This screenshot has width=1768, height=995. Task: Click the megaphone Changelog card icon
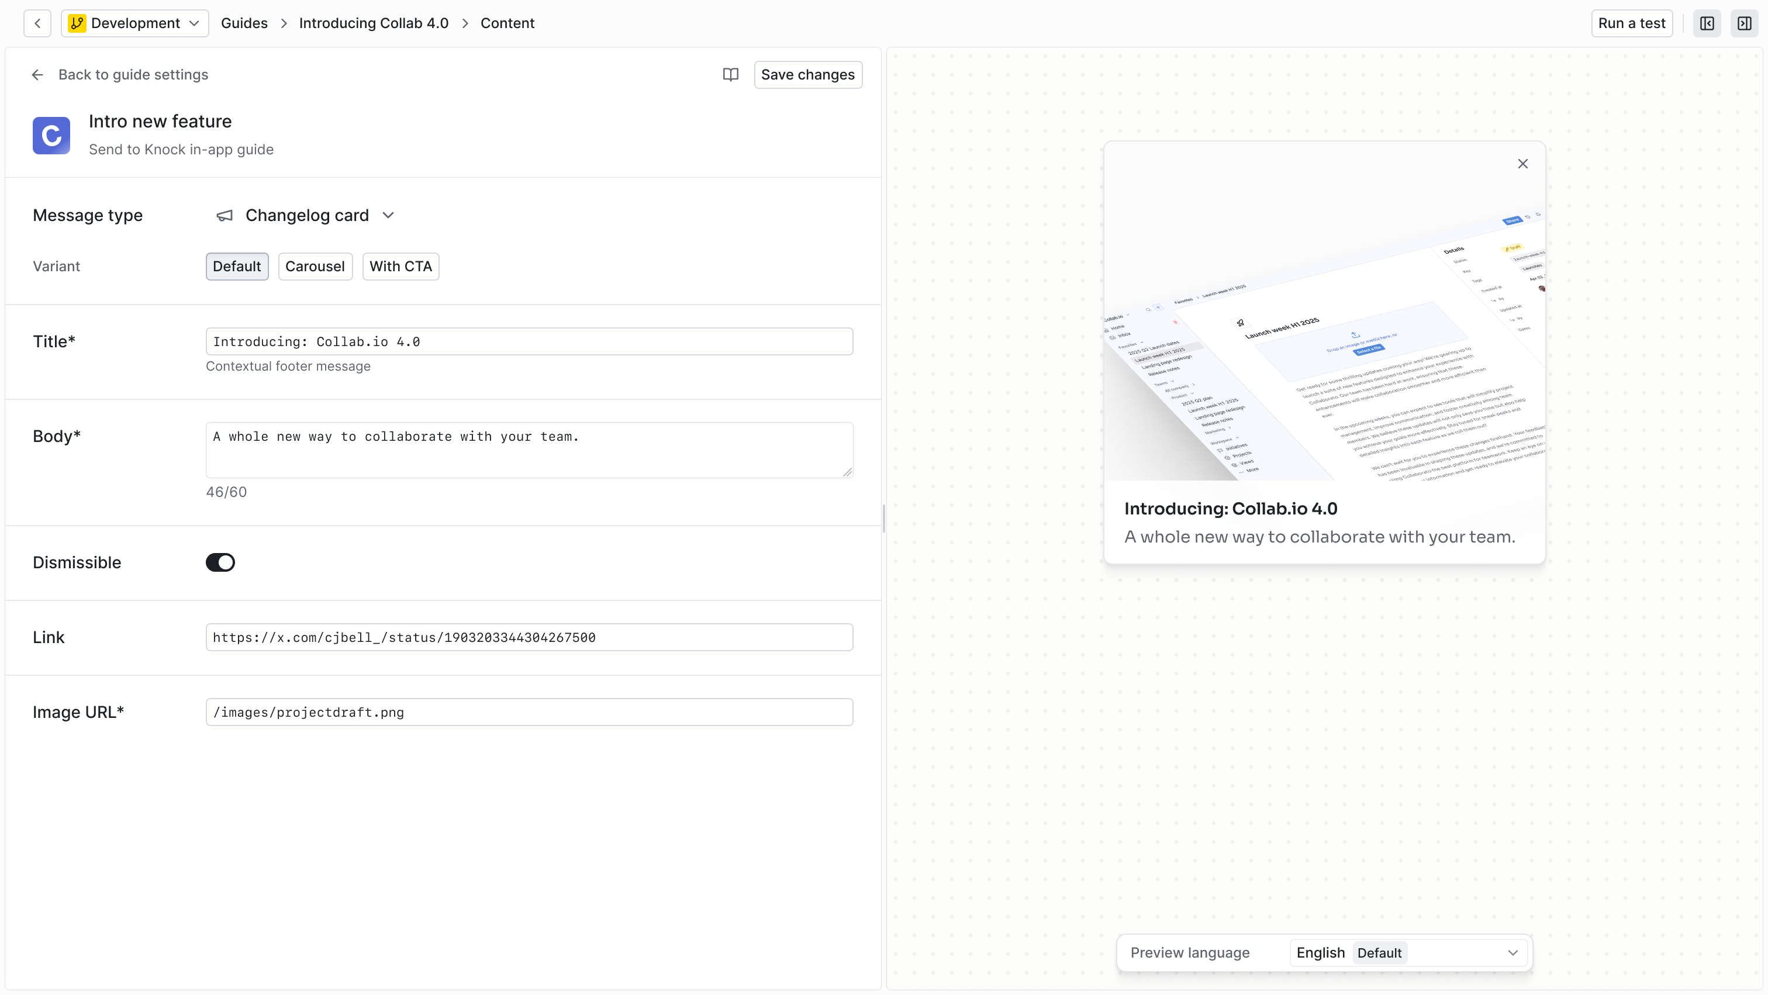tap(225, 216)
